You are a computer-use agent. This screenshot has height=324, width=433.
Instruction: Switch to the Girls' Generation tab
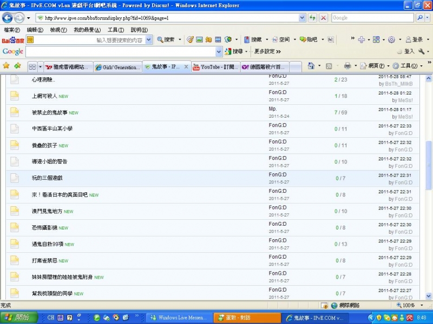(117, 67)
